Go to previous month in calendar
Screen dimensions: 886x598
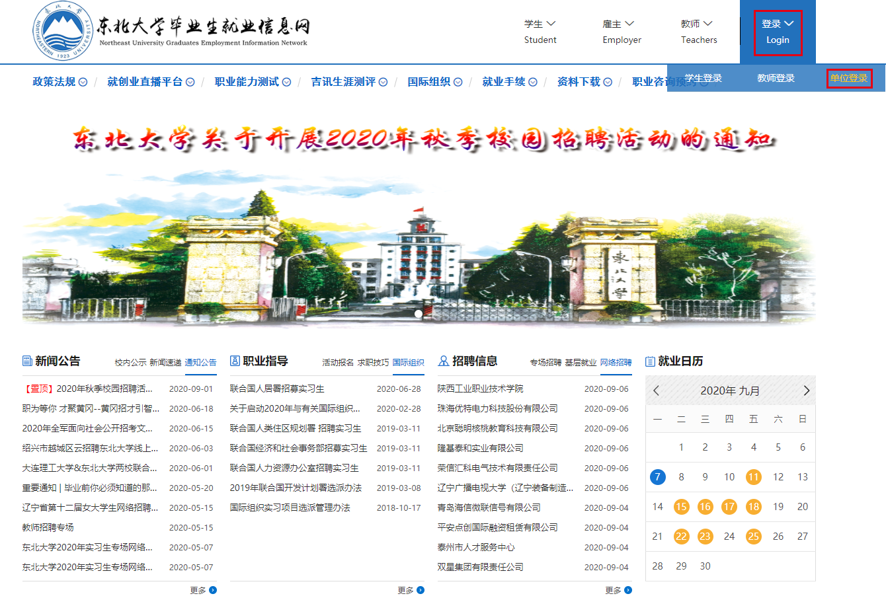656,391
